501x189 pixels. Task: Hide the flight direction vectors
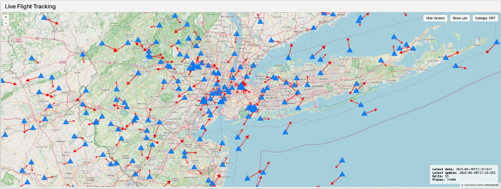[x=435, y=18]
